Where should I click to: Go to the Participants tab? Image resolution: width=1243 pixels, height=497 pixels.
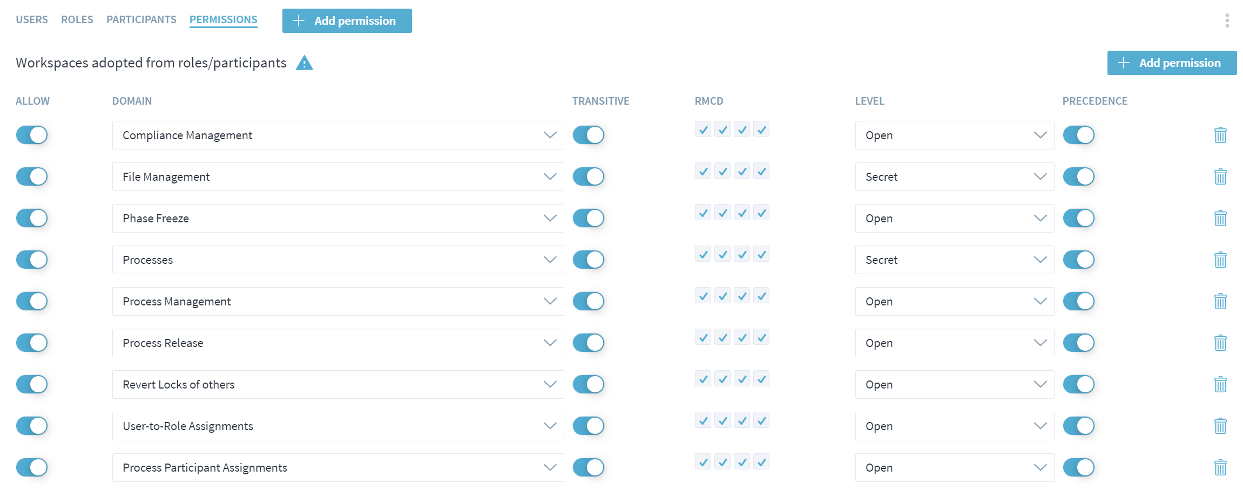[141, 19]
